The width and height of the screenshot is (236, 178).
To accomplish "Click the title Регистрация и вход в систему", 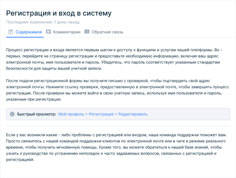I will tap(59, 13).
